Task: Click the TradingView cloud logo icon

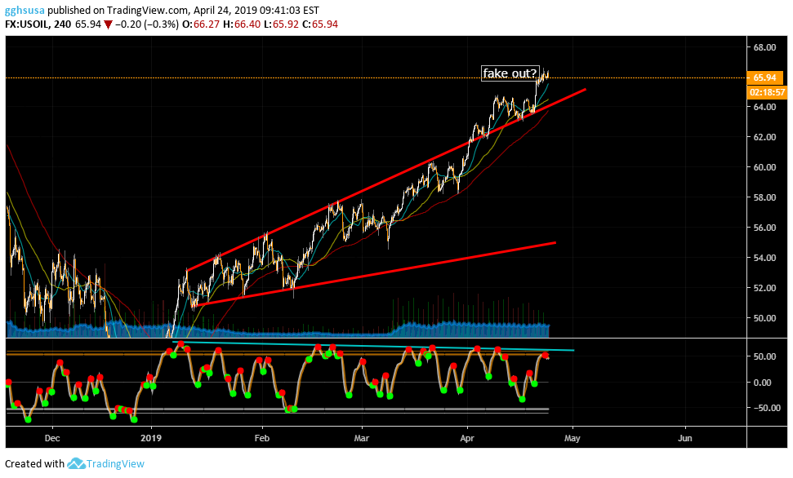Action: pos(76,463)
